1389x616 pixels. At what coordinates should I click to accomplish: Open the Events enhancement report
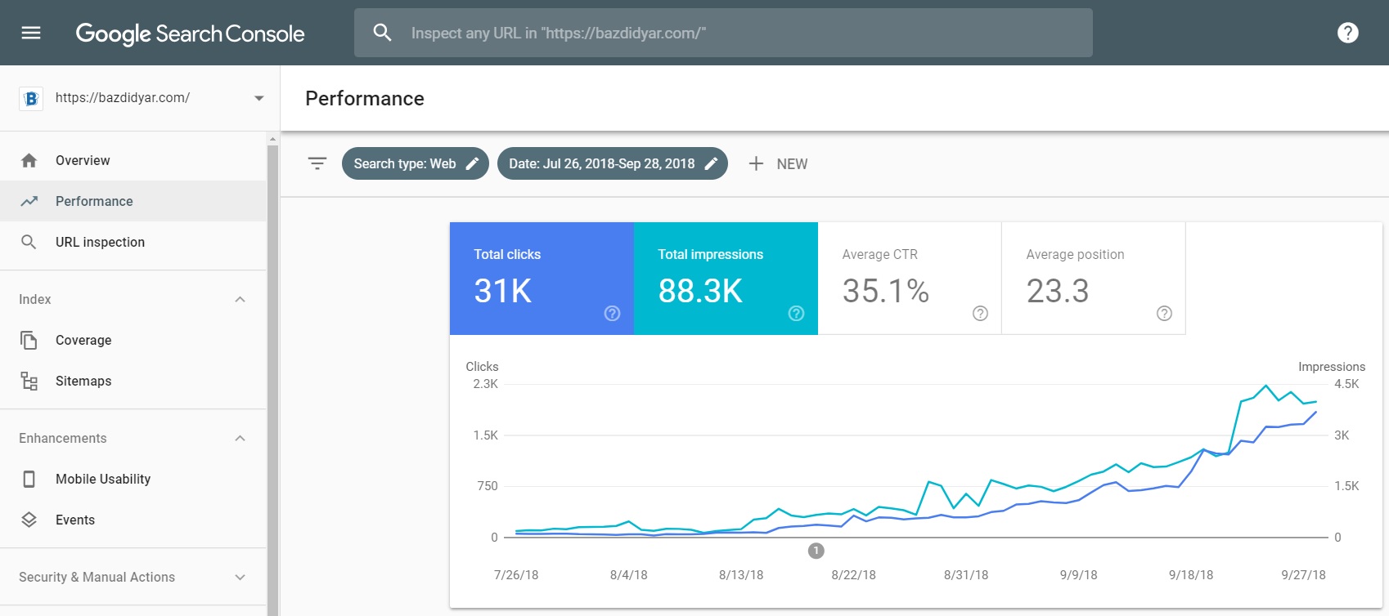(x=133, y=520)
